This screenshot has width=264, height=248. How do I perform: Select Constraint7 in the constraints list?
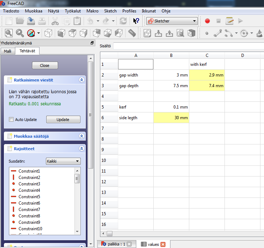click(x=29, y=210)
